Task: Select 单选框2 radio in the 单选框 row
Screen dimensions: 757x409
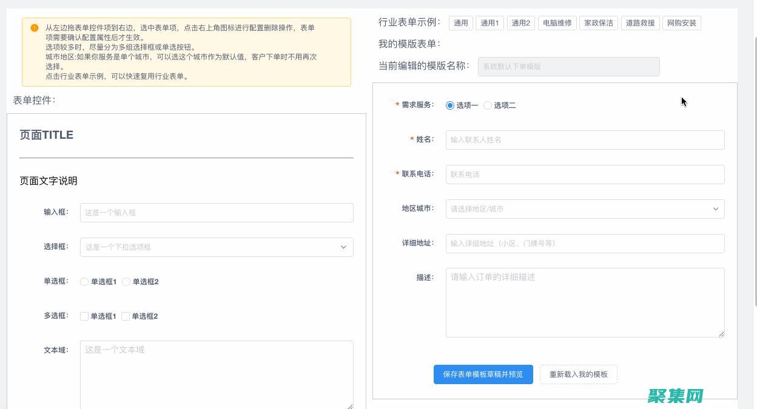Action: [x=126, y=281]
